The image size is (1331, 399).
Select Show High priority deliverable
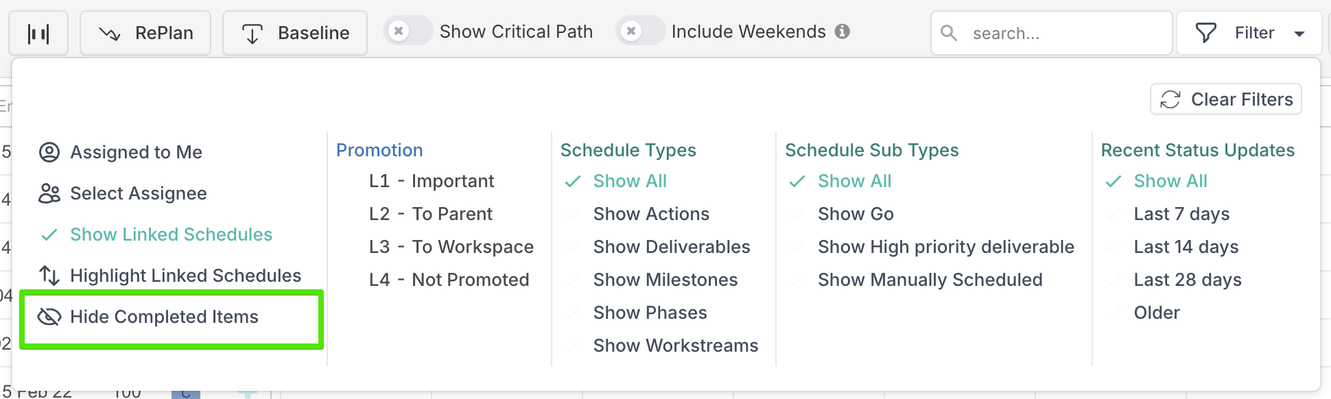pos(945,247)
